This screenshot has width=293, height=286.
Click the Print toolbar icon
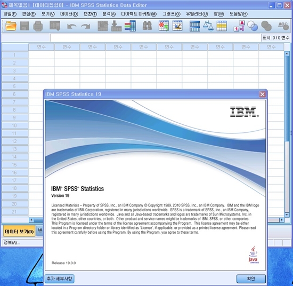click(x=38, y=26)
